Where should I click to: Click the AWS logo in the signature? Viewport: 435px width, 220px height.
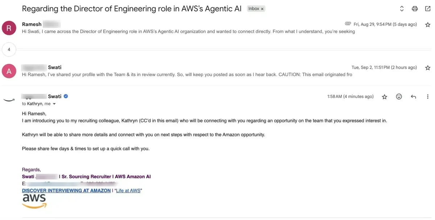pos(34,201)
